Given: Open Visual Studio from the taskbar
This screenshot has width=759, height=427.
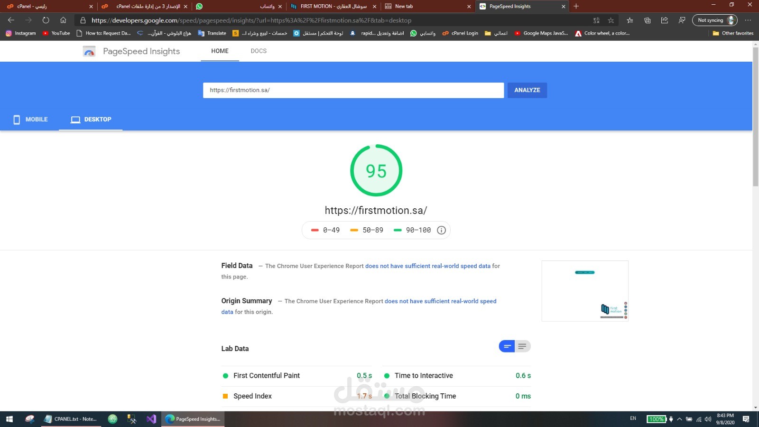Looking at the screenshot, I should 151,419.
